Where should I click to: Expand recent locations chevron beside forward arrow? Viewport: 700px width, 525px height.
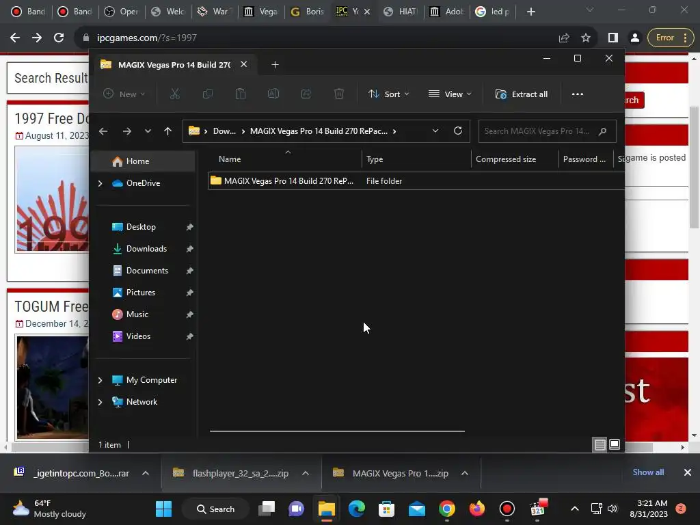click(148, 131)
